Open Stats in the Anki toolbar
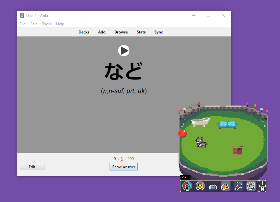 tap(141, 32)
